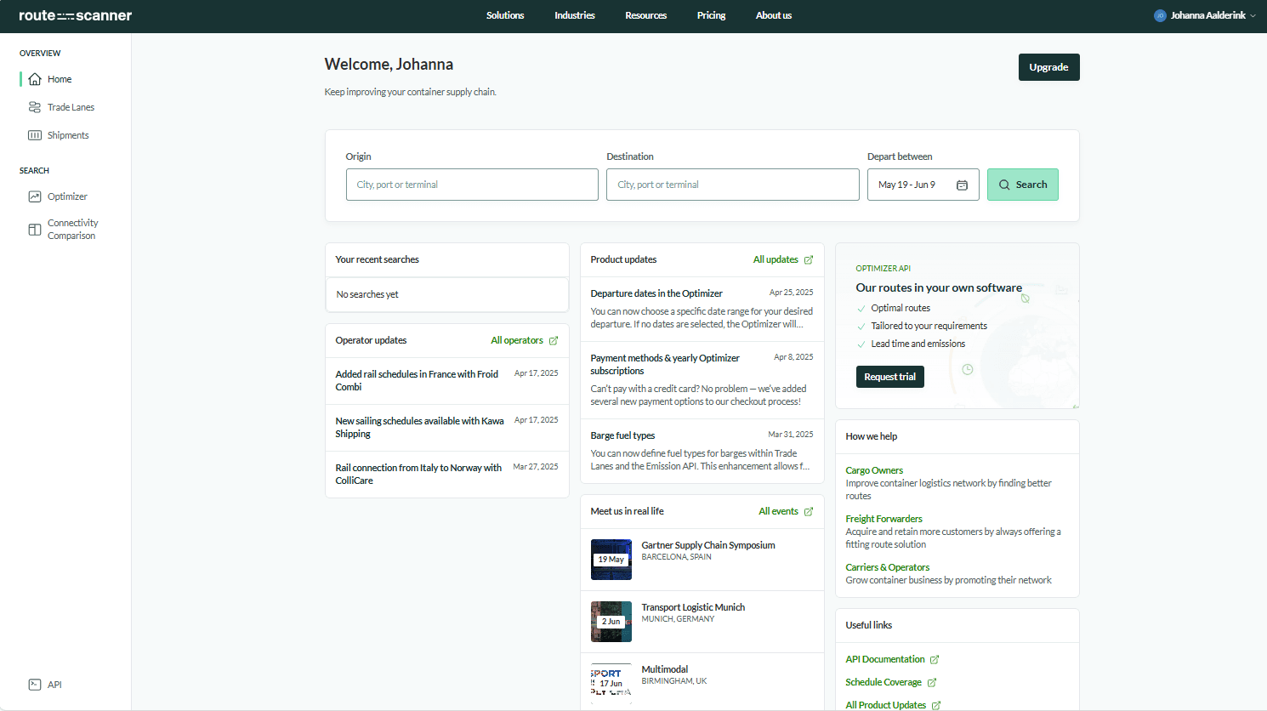The height and width of the screenshot is (711, 1267).
Task: Open the Freight Forwarders link
Action: [883, 519]
